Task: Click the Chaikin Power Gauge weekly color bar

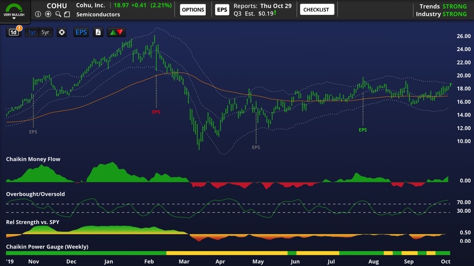Action: 227,253
